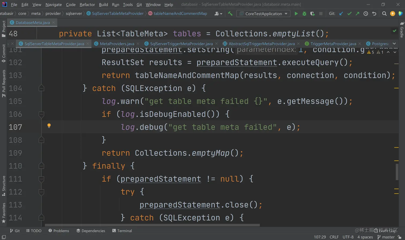Viewport: 405px width, 240px height.
Task: Open the Project tool window
Action: pyautogui.click(x=3, y=29)
